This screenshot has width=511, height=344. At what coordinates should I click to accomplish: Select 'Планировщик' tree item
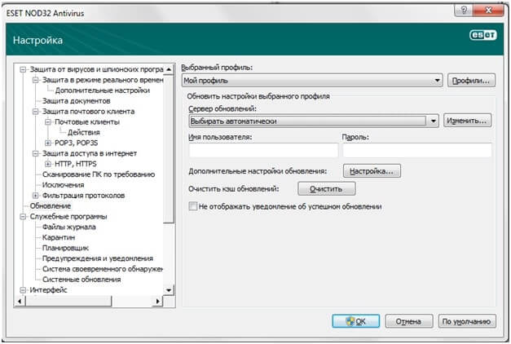pos(65,248)
